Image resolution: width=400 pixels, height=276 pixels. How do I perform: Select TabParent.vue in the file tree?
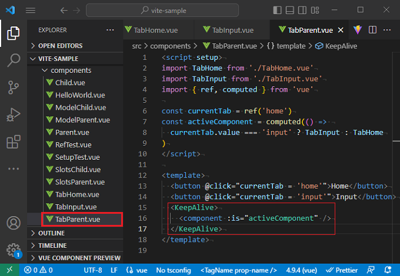[x=75, y=219]
